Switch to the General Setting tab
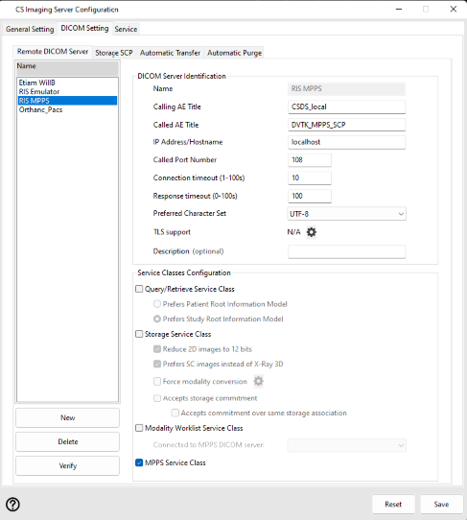 30,29
